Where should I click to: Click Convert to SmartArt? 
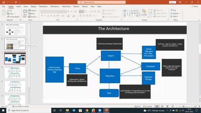pyautogui.click(x=111, y=17)
